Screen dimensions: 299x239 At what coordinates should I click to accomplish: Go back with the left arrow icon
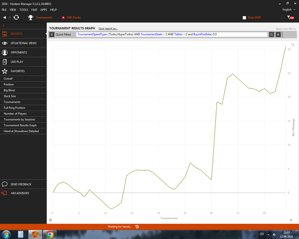coord(4,17)
